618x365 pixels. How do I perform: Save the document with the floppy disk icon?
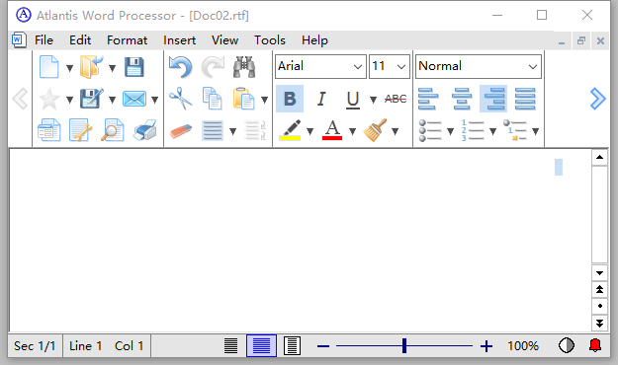pyautogui.click(x=134, y=67)
